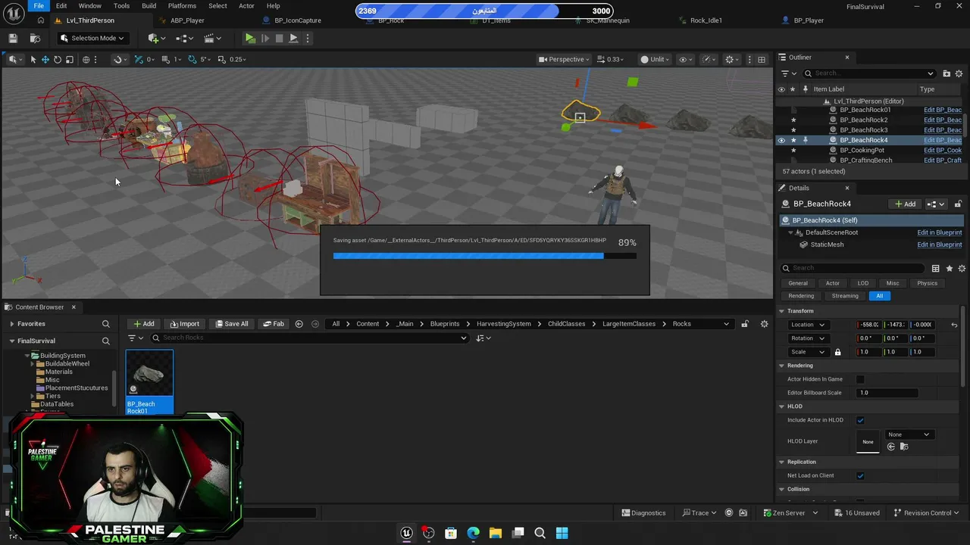Open viewport performance and scalability menu
Image resolution: width=970 pixels, height=545 pixels.
[x=709, y=59]
